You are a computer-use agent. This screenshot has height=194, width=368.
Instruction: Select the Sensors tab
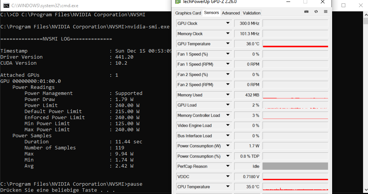(211, 13)
